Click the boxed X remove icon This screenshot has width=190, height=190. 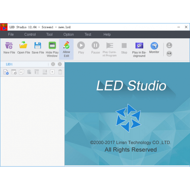coord(52,72)
